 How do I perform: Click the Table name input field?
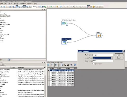pyautogui.click(x=103, y=55)
